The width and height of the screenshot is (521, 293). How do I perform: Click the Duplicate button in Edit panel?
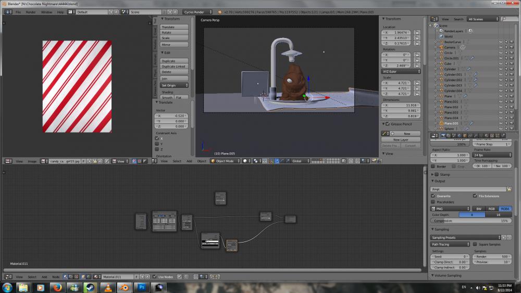[x=174, y=61]
